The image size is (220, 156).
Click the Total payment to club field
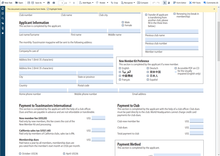196,133
